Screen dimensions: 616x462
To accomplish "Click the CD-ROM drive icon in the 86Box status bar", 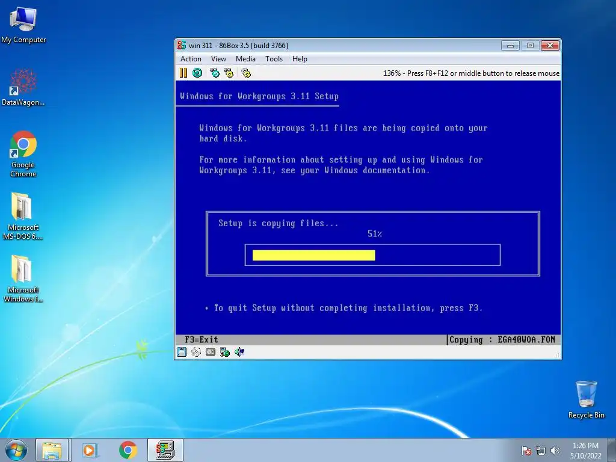I will tap(196, 351).
